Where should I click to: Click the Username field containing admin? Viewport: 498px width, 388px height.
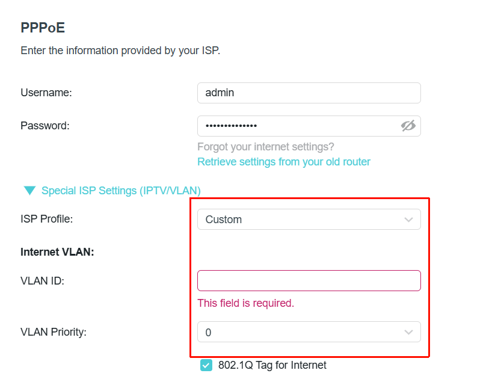pyautogui.click(x=309, y=93)
